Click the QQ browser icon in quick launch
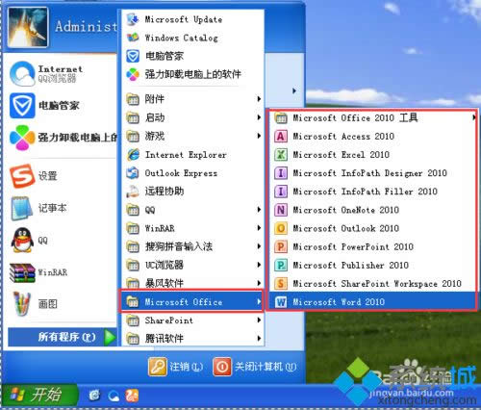 (114, 396)
